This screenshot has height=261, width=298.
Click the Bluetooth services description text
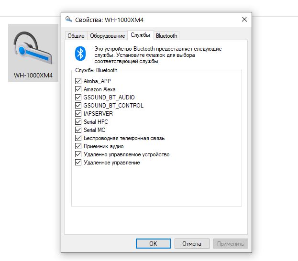click(x=158, y=55)
